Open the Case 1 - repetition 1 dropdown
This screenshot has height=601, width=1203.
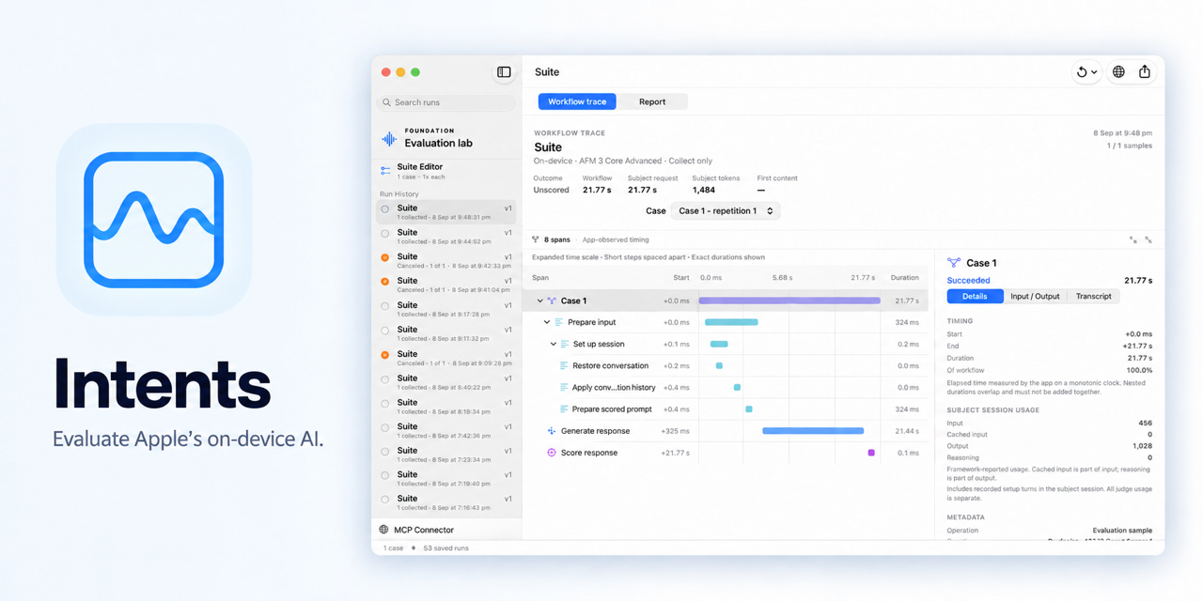coord(725,210)
